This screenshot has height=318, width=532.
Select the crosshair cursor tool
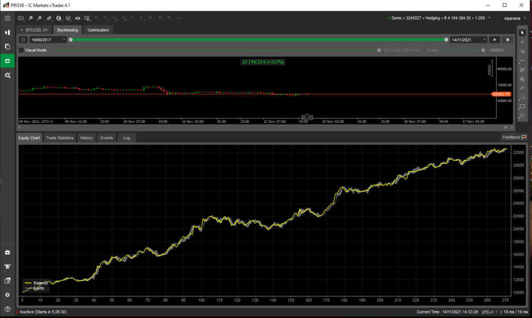click(522, 42)
